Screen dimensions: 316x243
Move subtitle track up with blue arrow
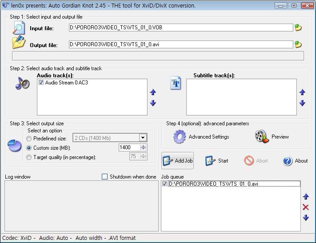click(x=302, y=92)
